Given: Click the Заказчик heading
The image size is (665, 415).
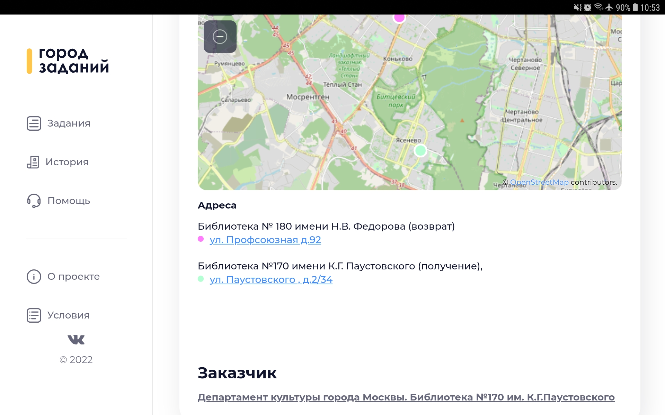Looking at the screenshot, I should pyautogui.click(x=237, y=373).
